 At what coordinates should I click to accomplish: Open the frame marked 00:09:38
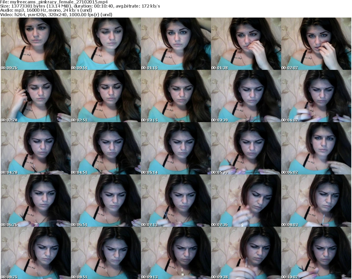click(x=246, y=253)
